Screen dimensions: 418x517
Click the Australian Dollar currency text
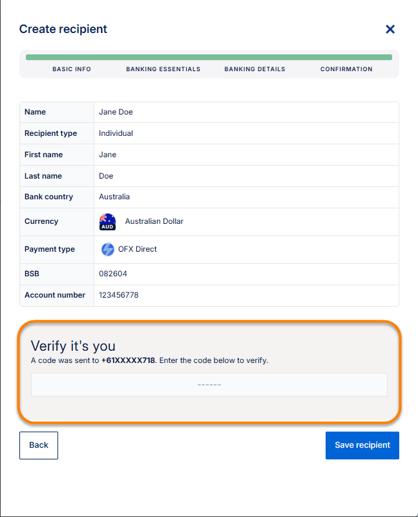click(x=154, y=221)
